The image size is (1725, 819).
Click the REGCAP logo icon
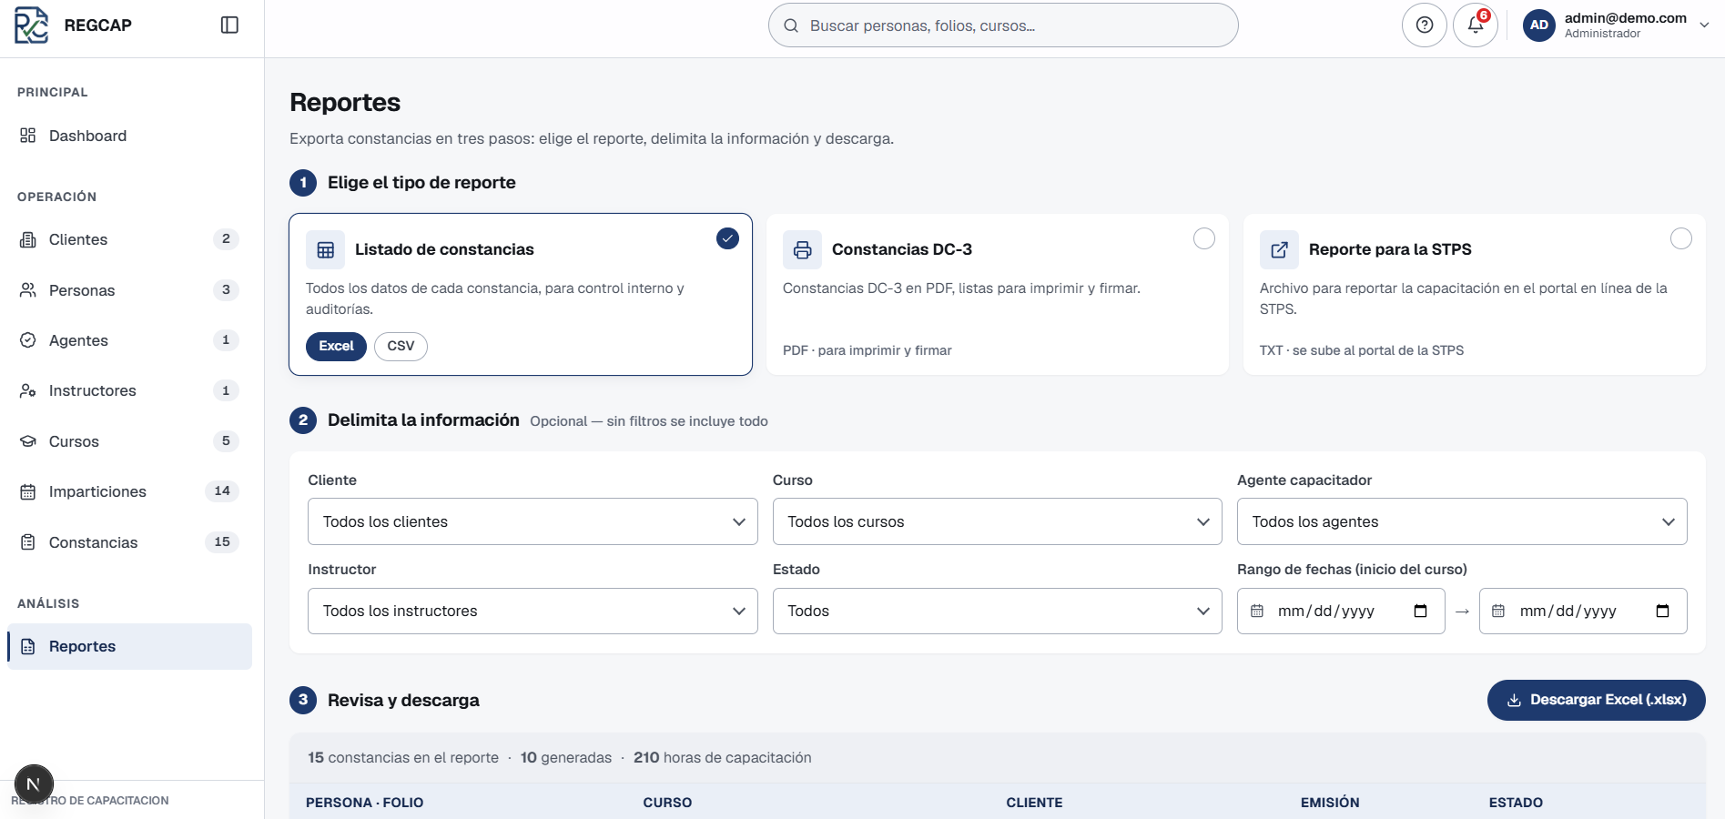31,25
